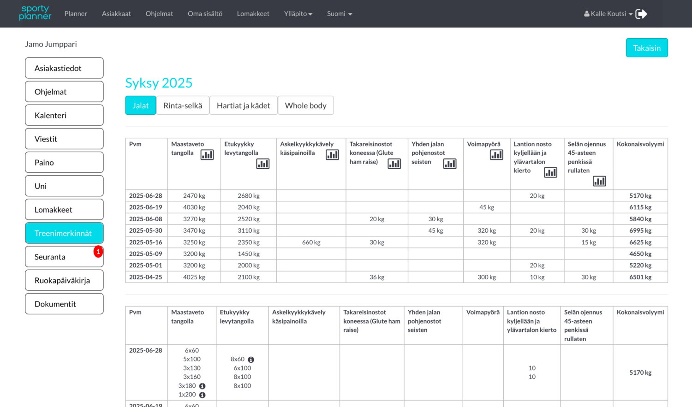Expand the Ylläpito dropdown
The image size is (692, 407).
point(298,14)
